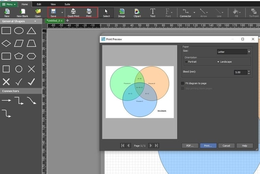The width and height of the screenshot is (260, 174).
Task: Select the straight arrow connector
Action: 6,101
